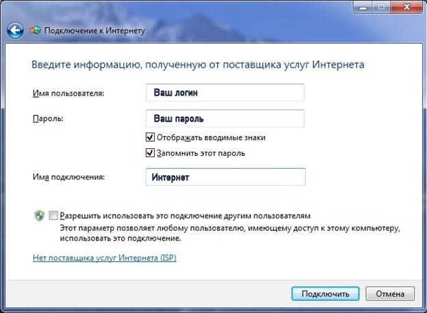Open the 'Нет поставщика услуг Интернета (ISP)' link

pyautogui.click(x=105, y=258)
